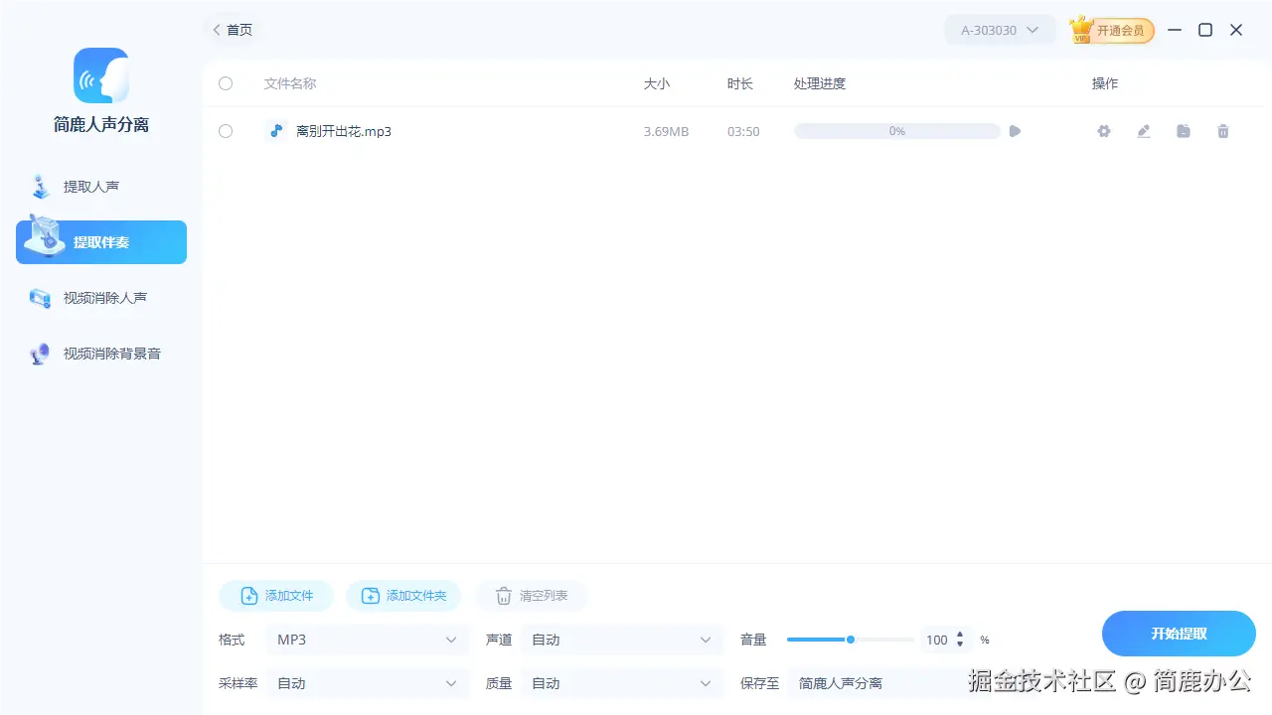Click the VIP crown icon
1272x715 pixels.
(1081, 30)
